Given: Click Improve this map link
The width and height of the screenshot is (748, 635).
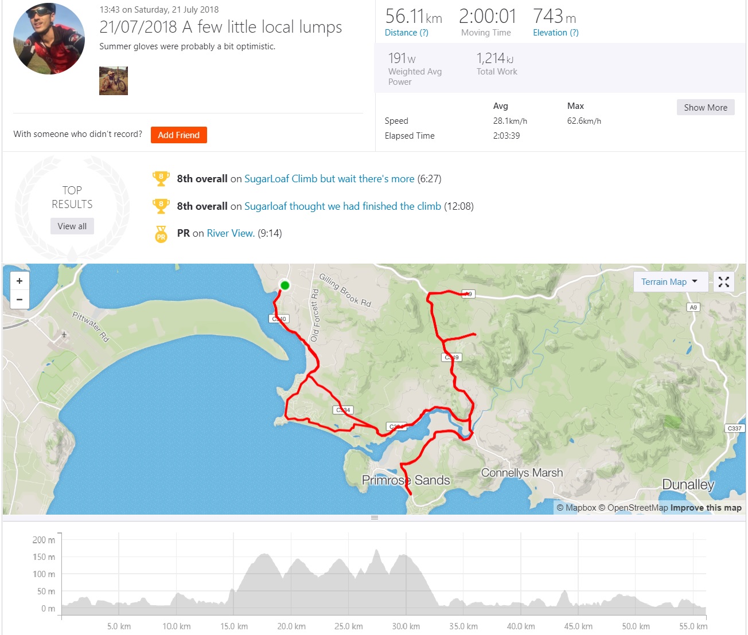Looking at the screenshot, I should pos(706,508).
